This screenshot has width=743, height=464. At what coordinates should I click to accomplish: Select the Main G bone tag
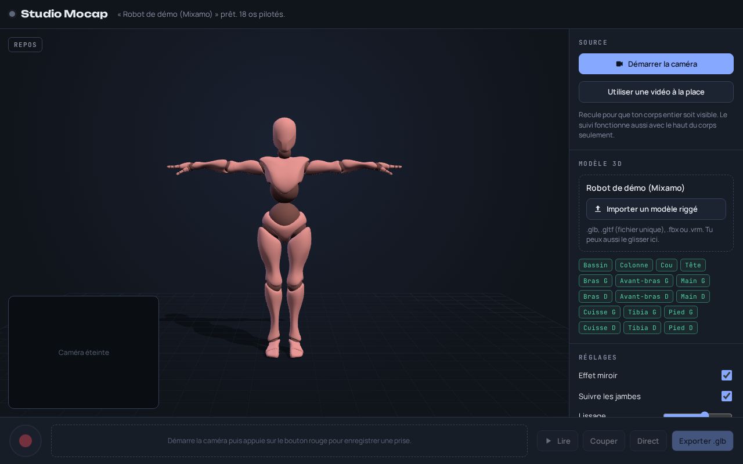tap(693, 281)
